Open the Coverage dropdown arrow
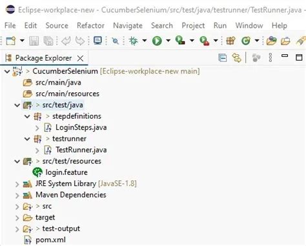The width and height of the screenshot is (306, 246). point(192,41)
